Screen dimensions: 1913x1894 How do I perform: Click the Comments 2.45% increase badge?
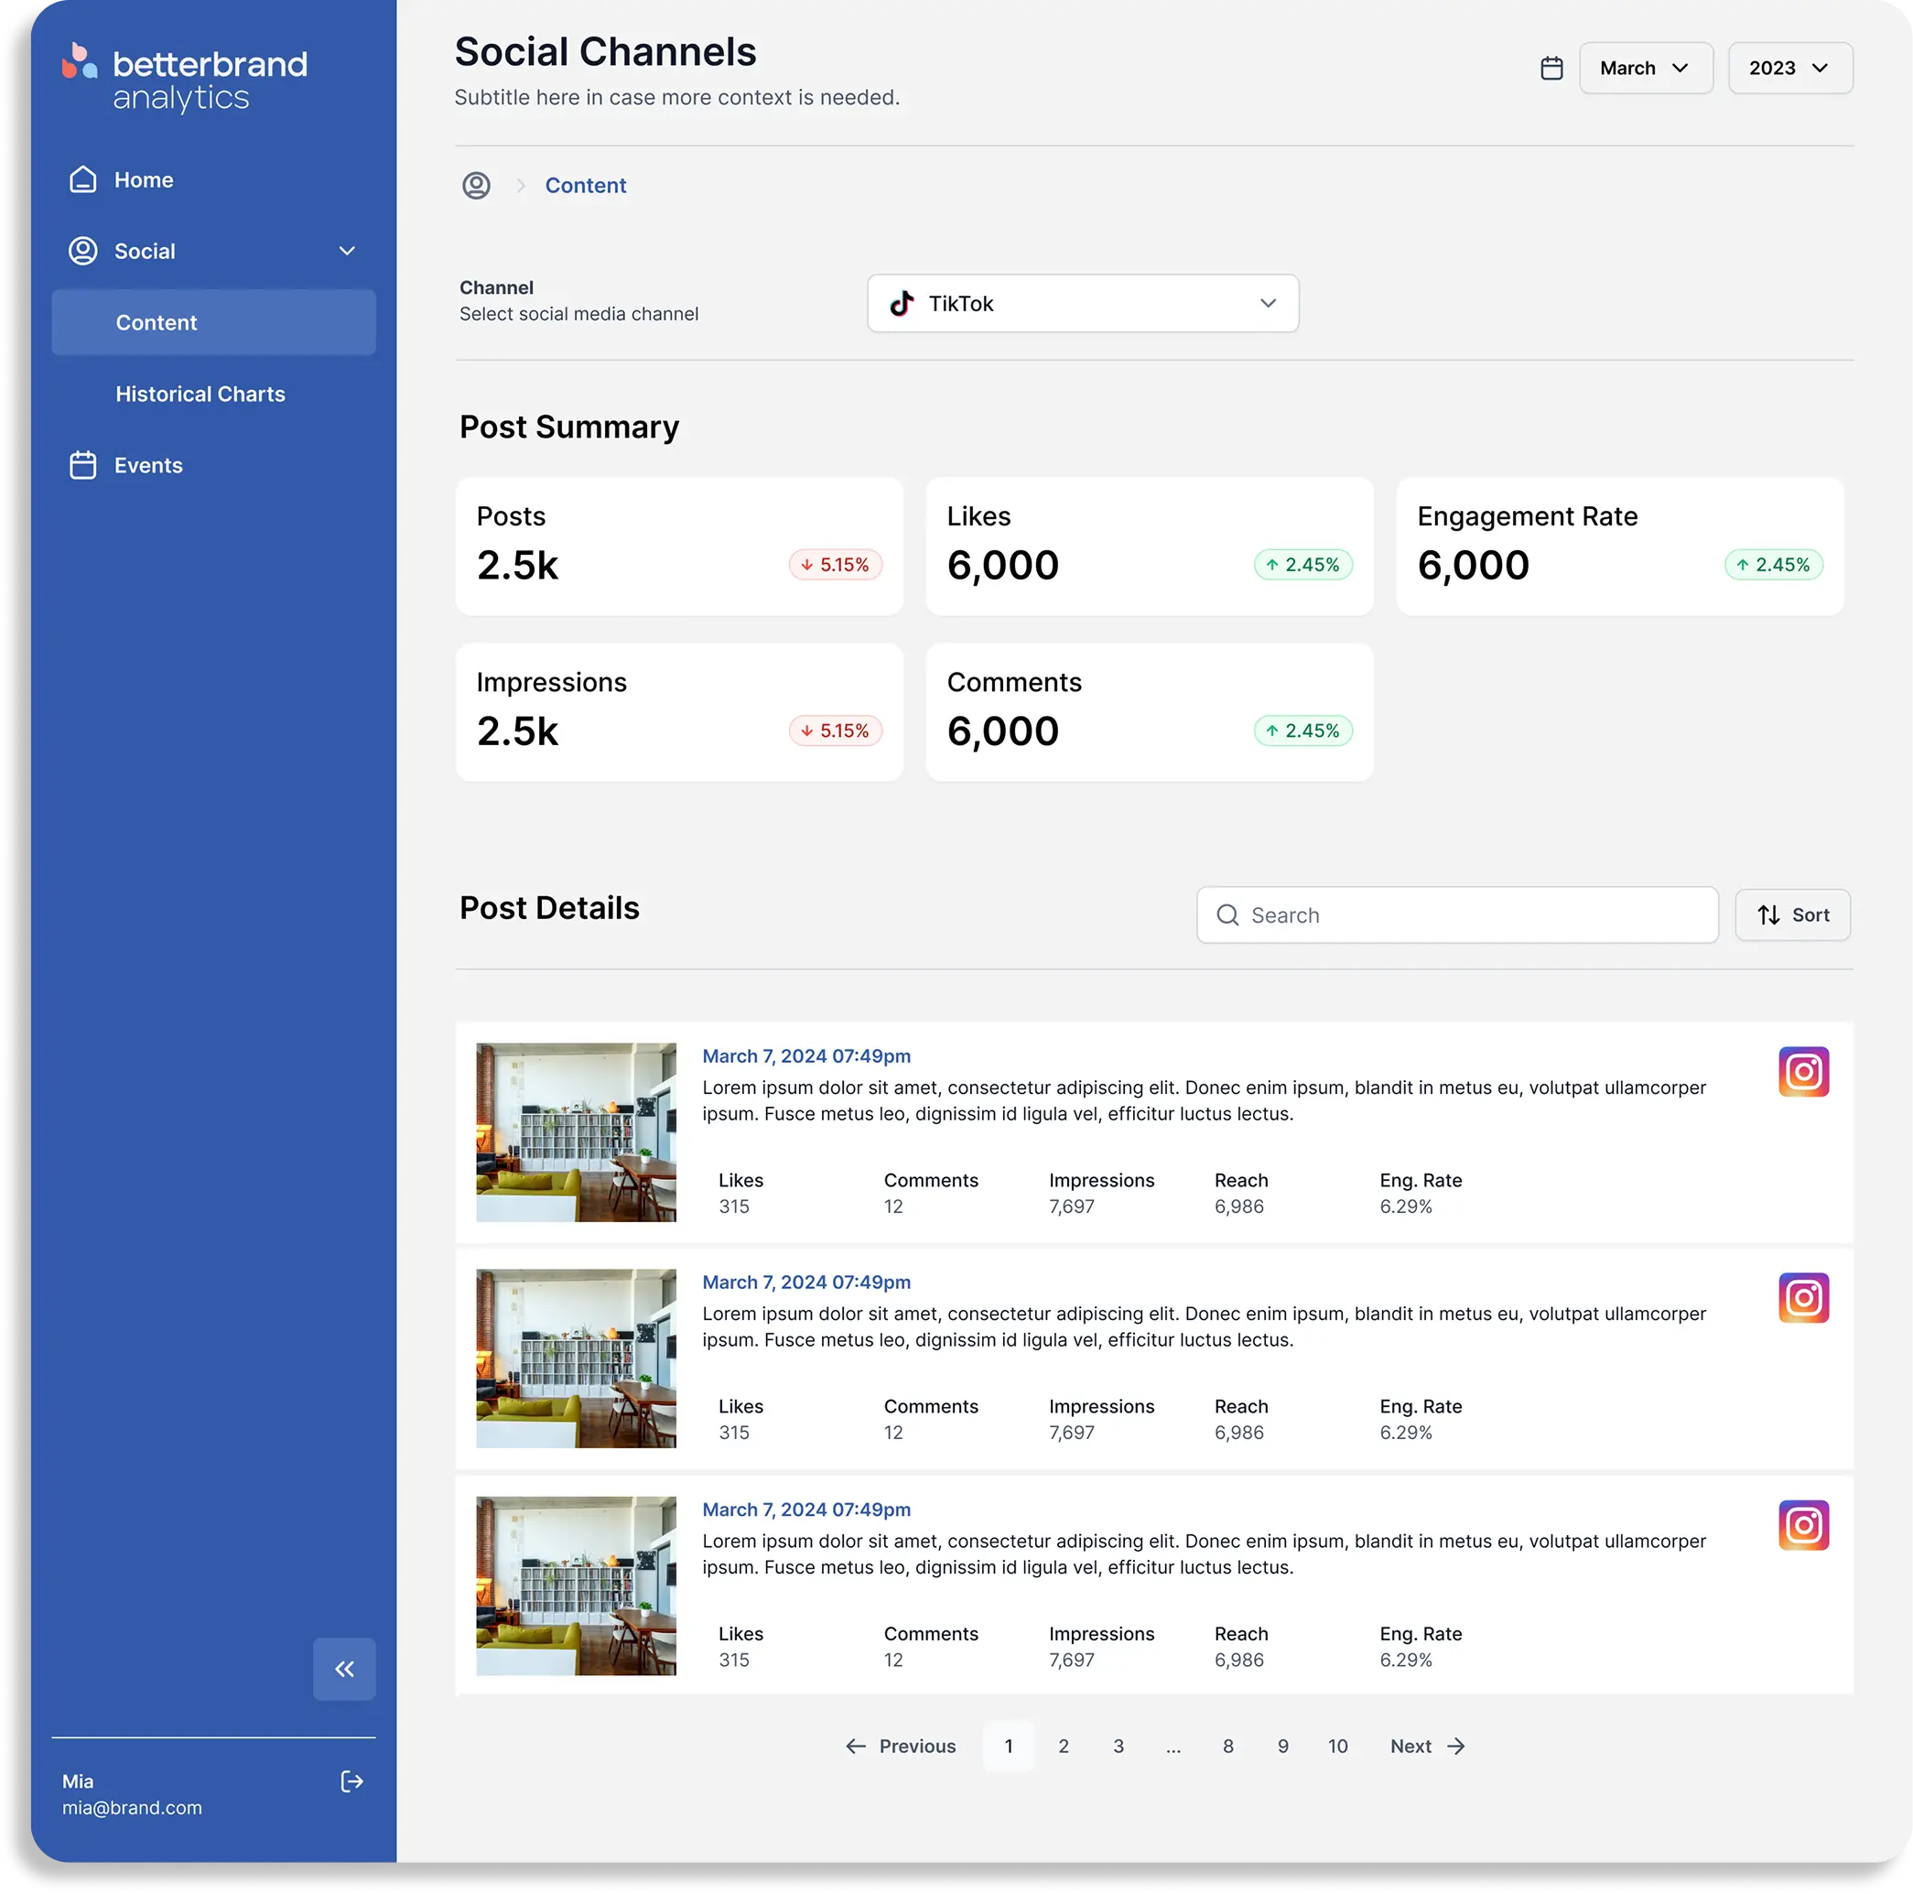pos(1303,731)
